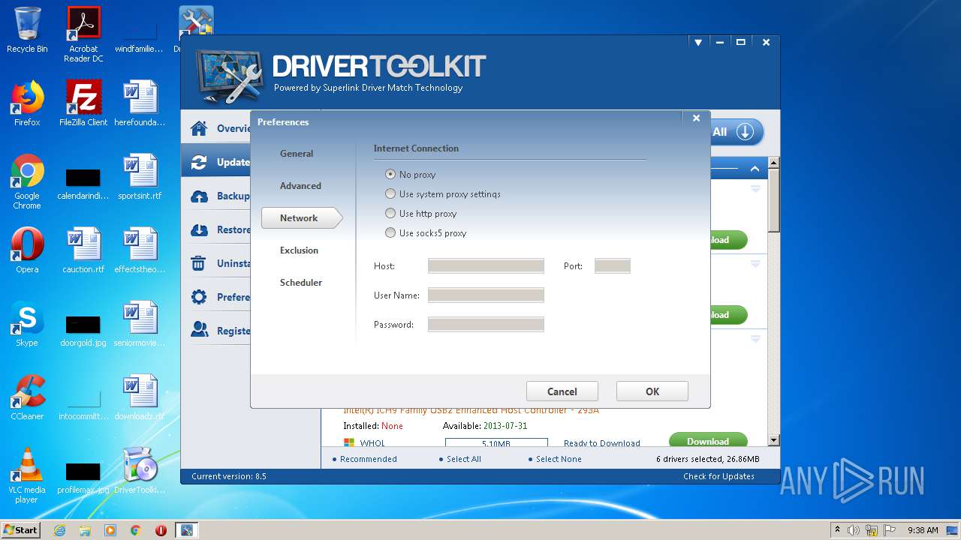Click Internet Explorer icon in the taskbar
The height and width of the screenshot is (540, 961).
pos(59,530)
